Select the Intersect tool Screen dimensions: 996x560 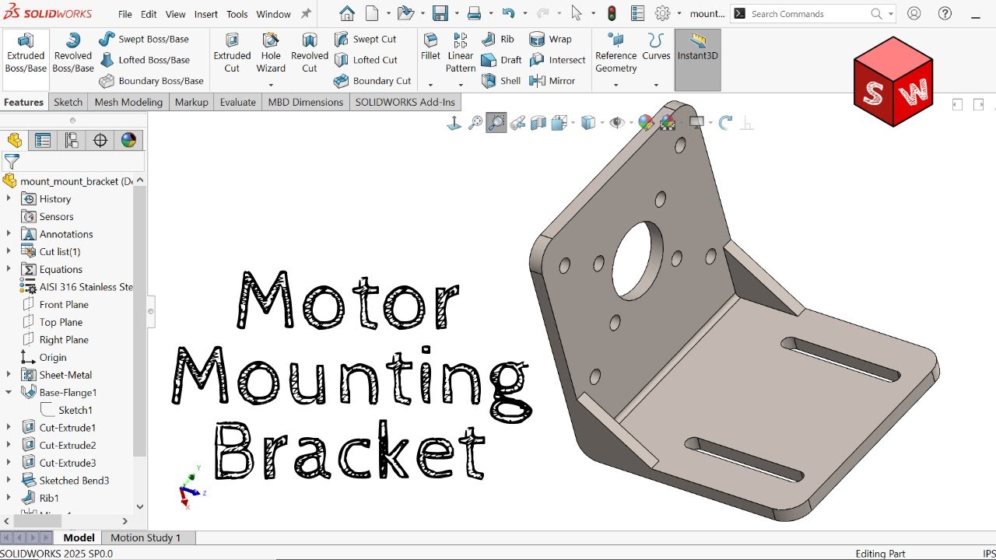click(x=557, y=60)
